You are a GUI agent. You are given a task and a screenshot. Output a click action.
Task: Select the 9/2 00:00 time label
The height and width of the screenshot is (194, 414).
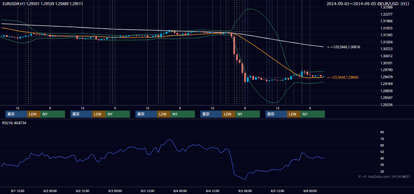[x=50, y=191]
